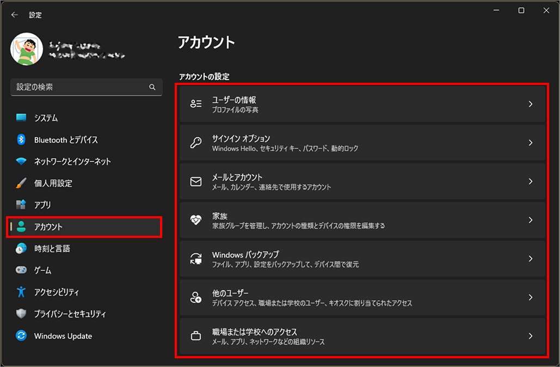Open Bluetooth とデバイス settings
Viewport: 560px width, 367px height.
tap(66, 140)
